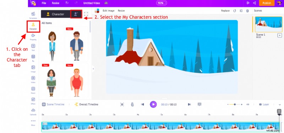The image size is (284, 133).
Task: Open the Effect sidebar section
Action: 33,101
